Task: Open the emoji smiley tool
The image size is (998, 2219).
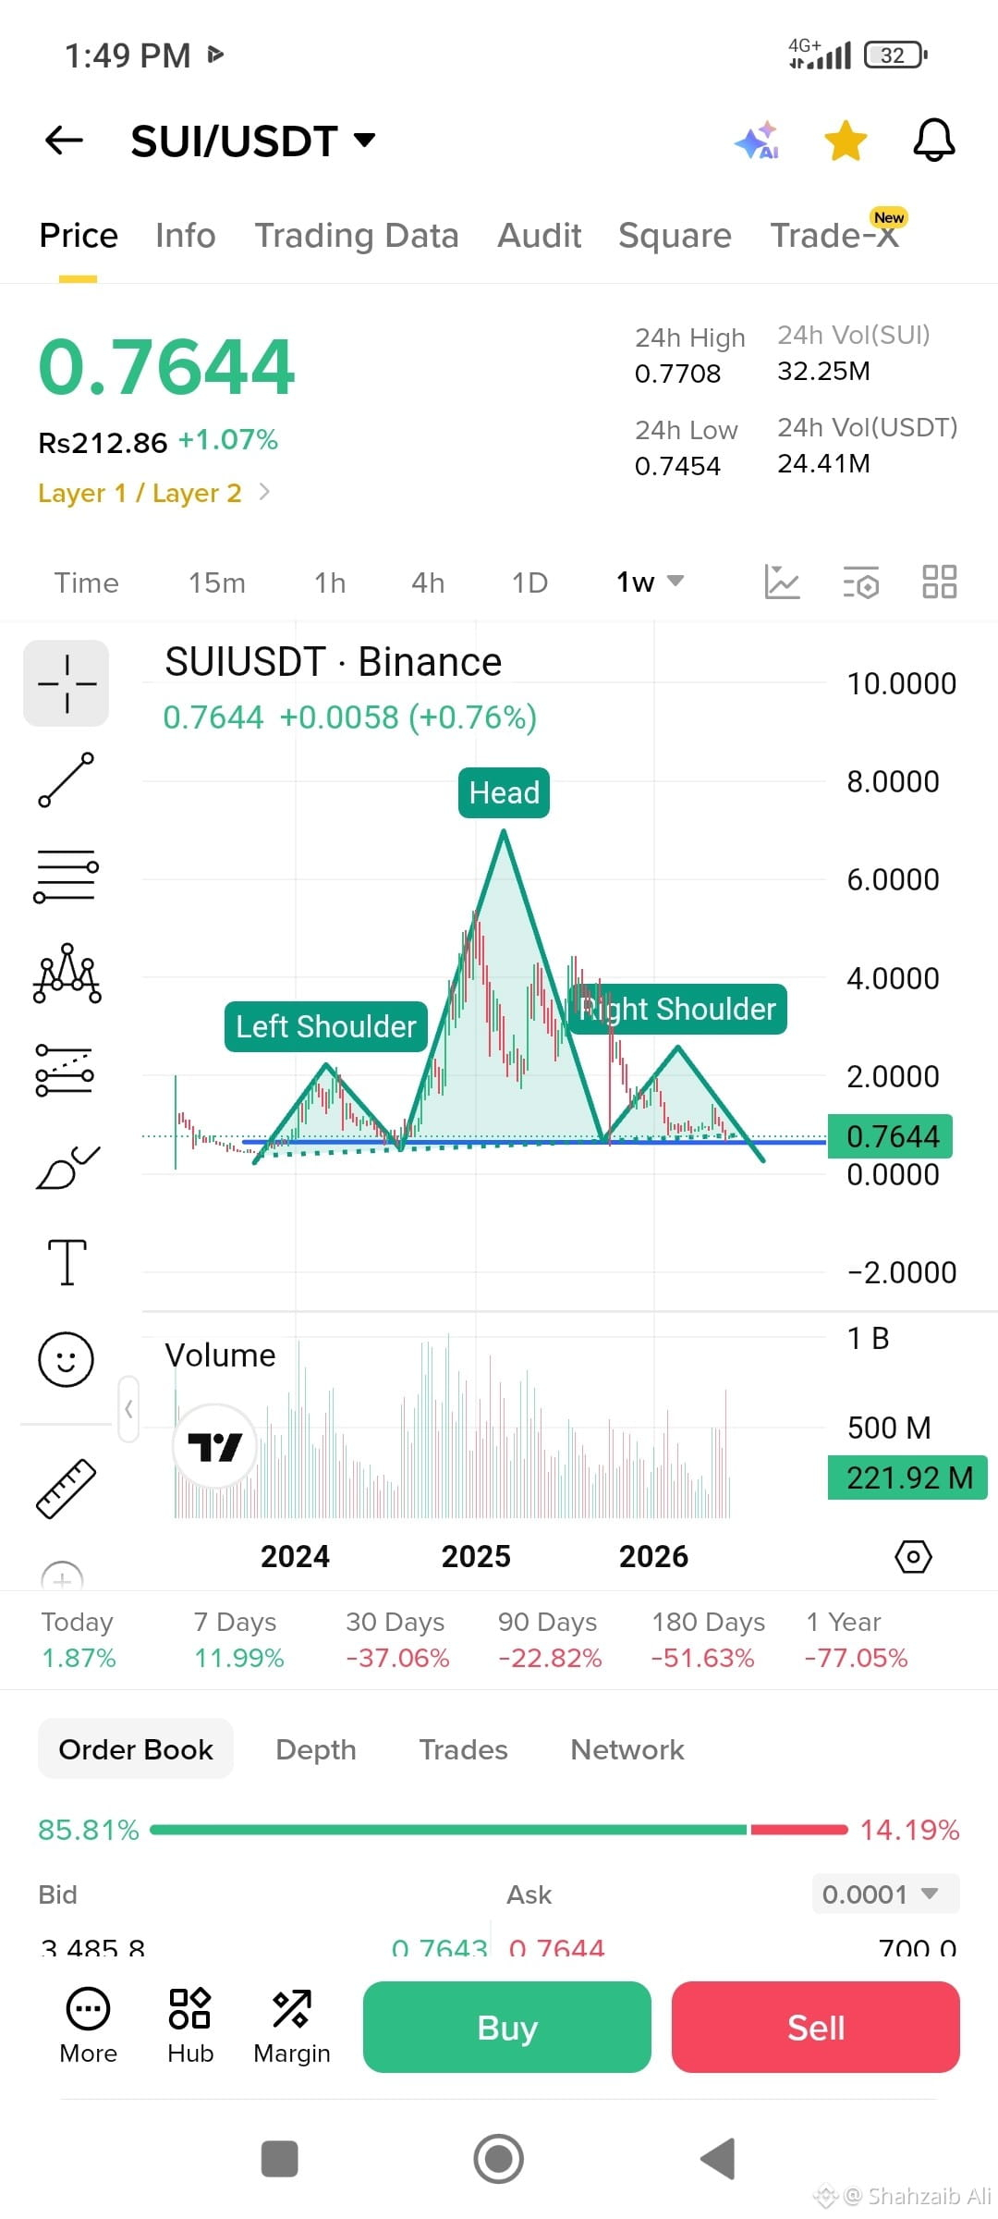Action: [x=66, y=1359]
